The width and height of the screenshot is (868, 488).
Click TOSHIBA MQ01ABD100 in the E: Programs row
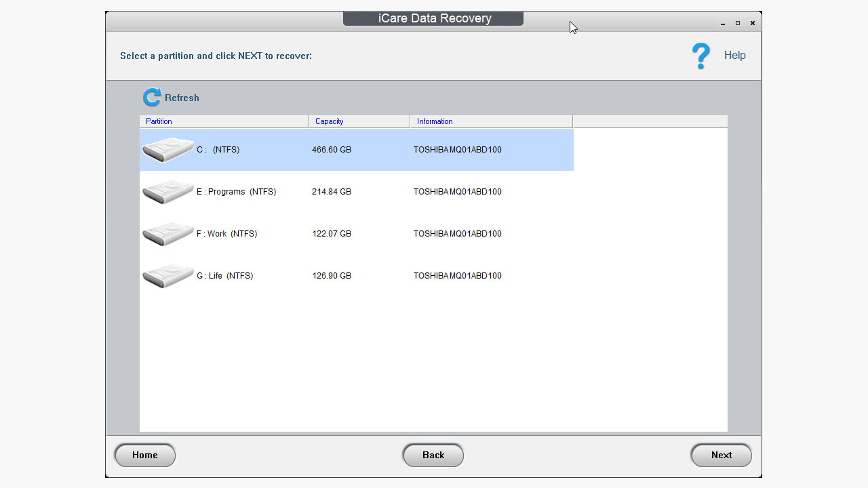[458, 192]
